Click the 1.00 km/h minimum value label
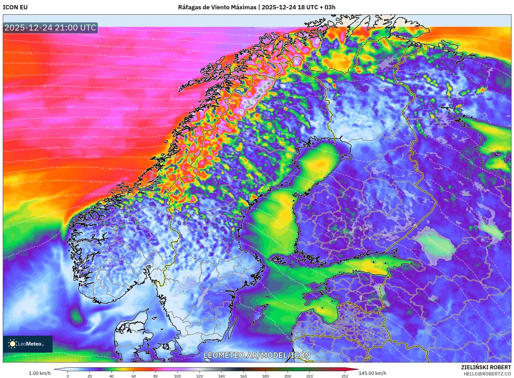The height and width of the screenshot is (378, 514). pos(40,373)
